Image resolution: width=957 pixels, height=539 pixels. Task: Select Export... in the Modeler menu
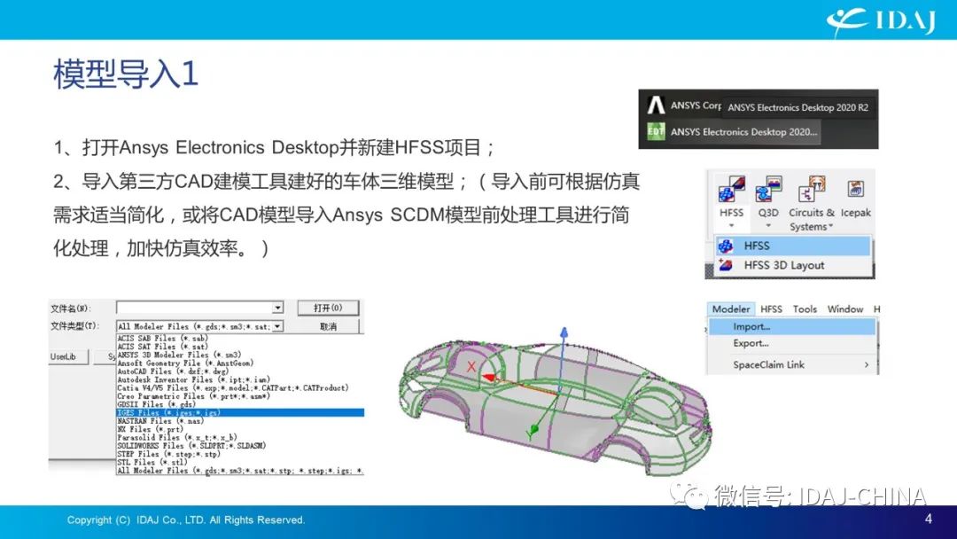[792, 344]
